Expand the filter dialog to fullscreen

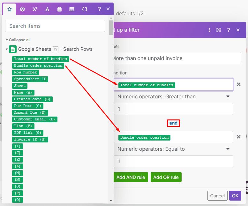pos(219,30)
